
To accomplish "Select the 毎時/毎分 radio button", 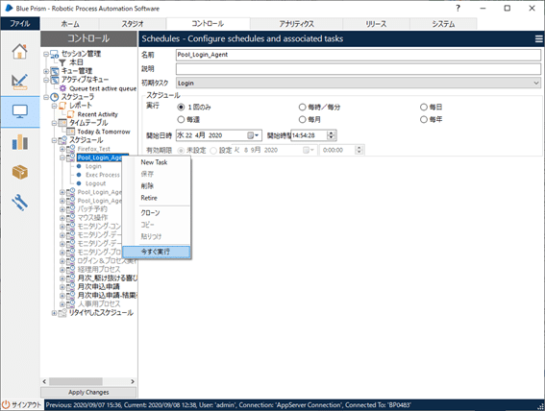I will (x=302, y=107).
